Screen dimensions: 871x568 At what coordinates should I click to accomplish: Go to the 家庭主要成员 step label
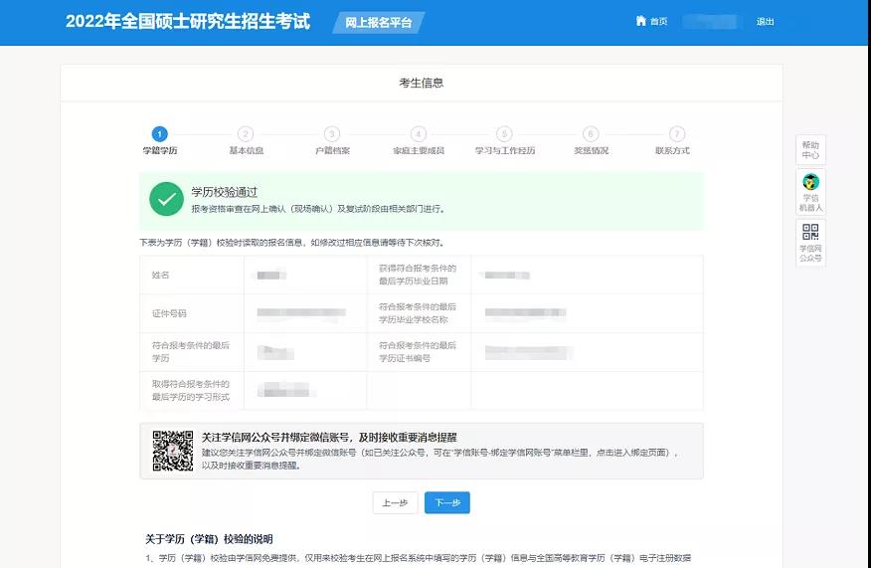coord(419,150)
